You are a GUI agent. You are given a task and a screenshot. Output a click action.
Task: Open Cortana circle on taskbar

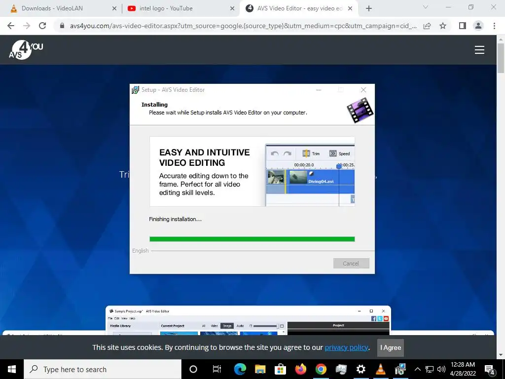pyautogui.click(x=193, y=369)
